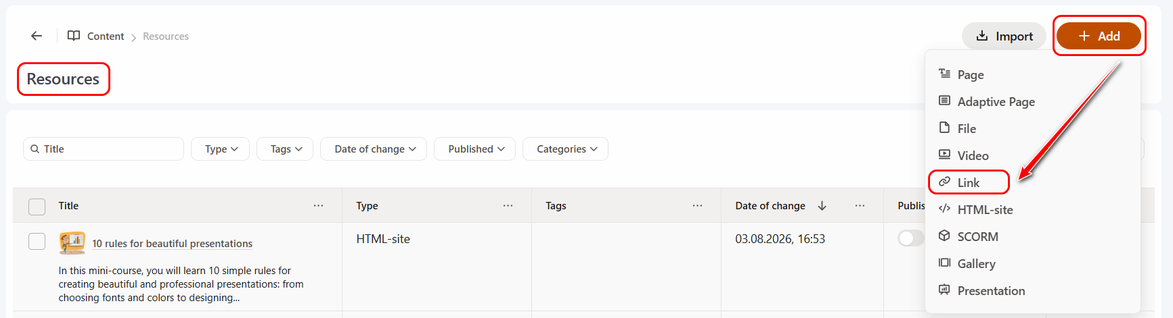Click the Title search field
1173x318 pixels.
pyautogui.click(x=104, y=149)
